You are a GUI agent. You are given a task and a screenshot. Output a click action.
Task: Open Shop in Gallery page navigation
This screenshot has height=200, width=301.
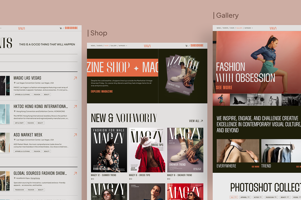click(232, 28)
